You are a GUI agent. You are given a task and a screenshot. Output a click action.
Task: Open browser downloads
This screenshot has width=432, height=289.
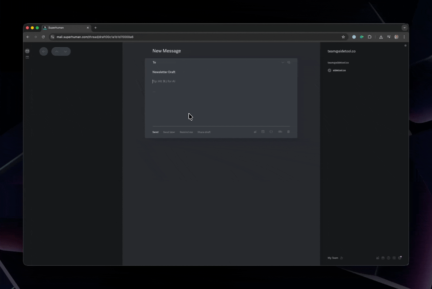click(381, 37)
